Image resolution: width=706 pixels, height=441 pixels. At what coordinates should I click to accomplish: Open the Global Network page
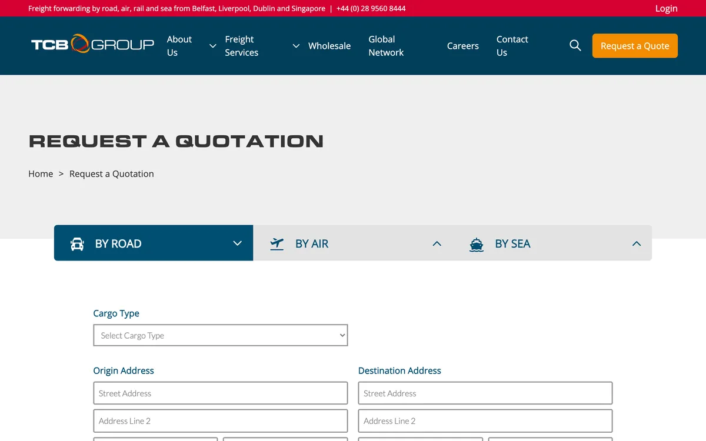[x=386, y=46]
